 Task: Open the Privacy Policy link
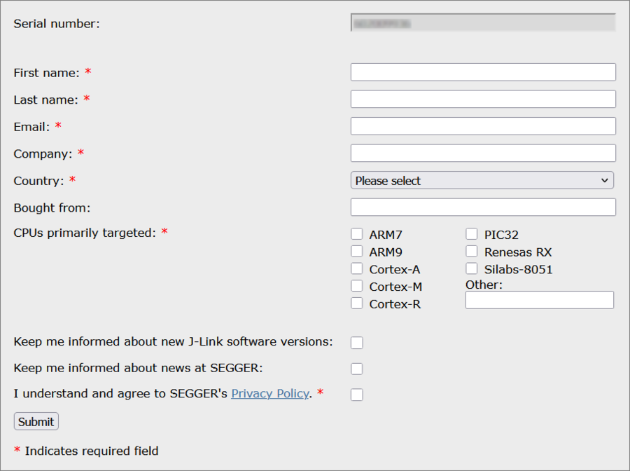tap(270, 393)
